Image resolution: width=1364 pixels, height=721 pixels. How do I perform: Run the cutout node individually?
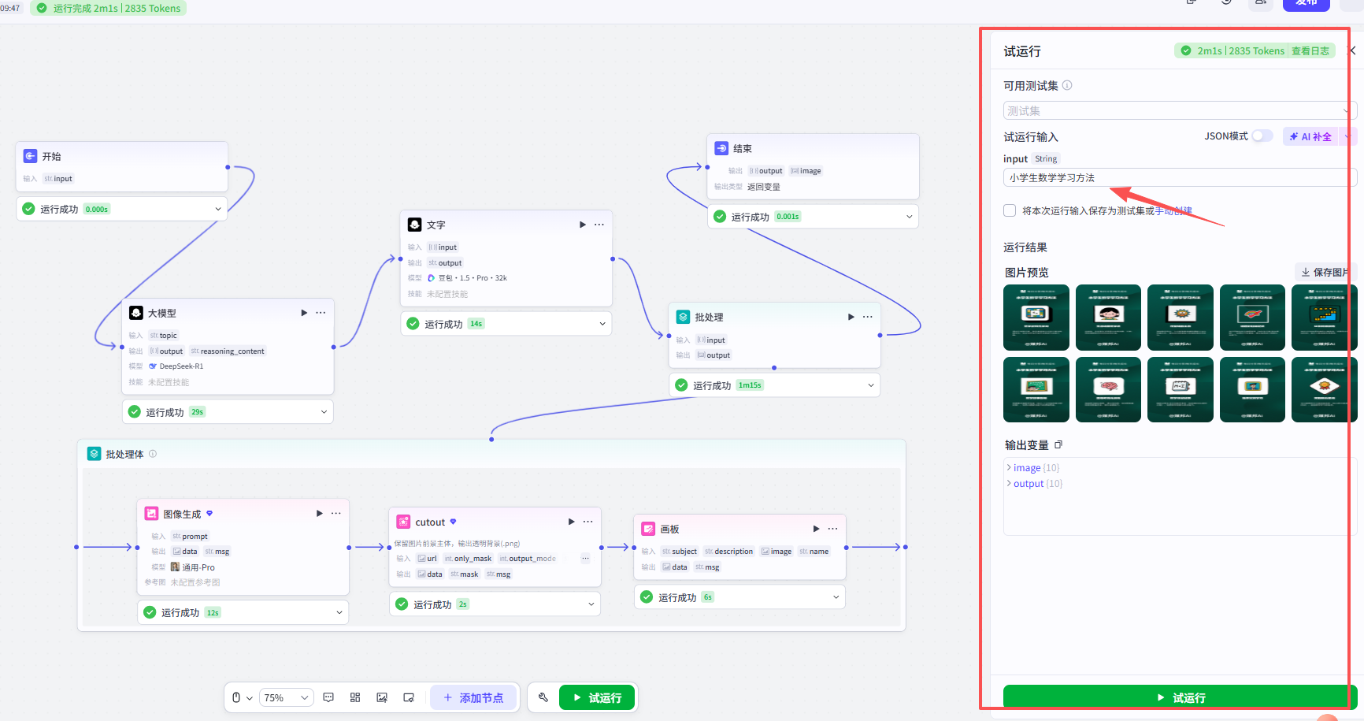(571, 522)
